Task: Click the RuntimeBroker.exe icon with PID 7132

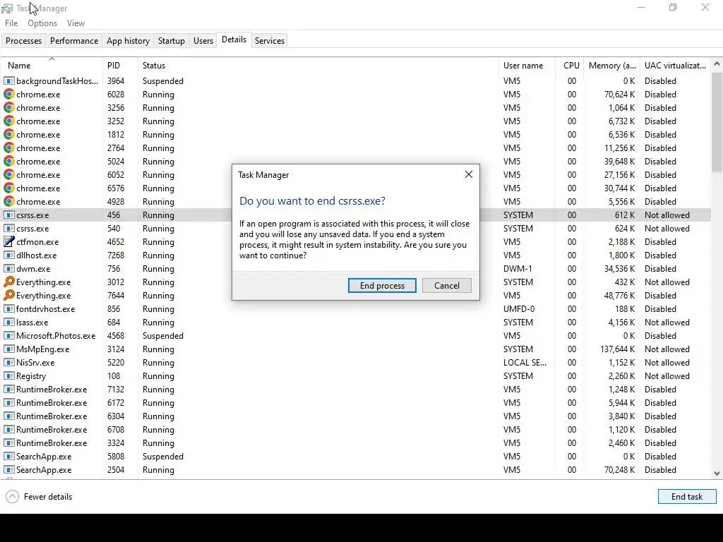Action: (8, 390)
